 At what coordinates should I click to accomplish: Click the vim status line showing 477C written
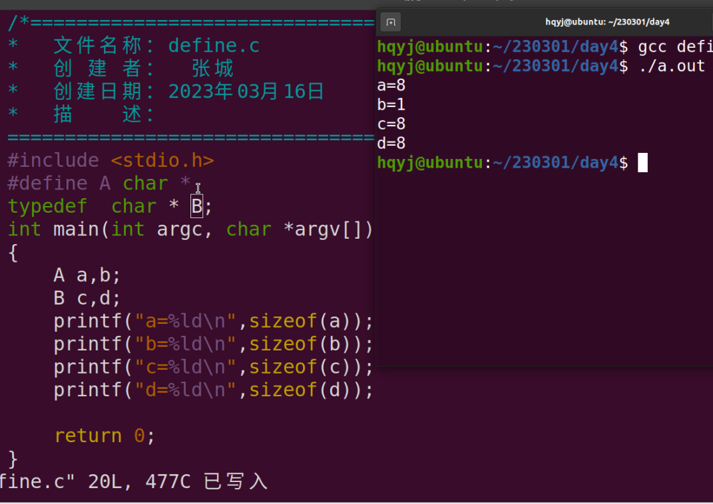(x=133, y=481)
